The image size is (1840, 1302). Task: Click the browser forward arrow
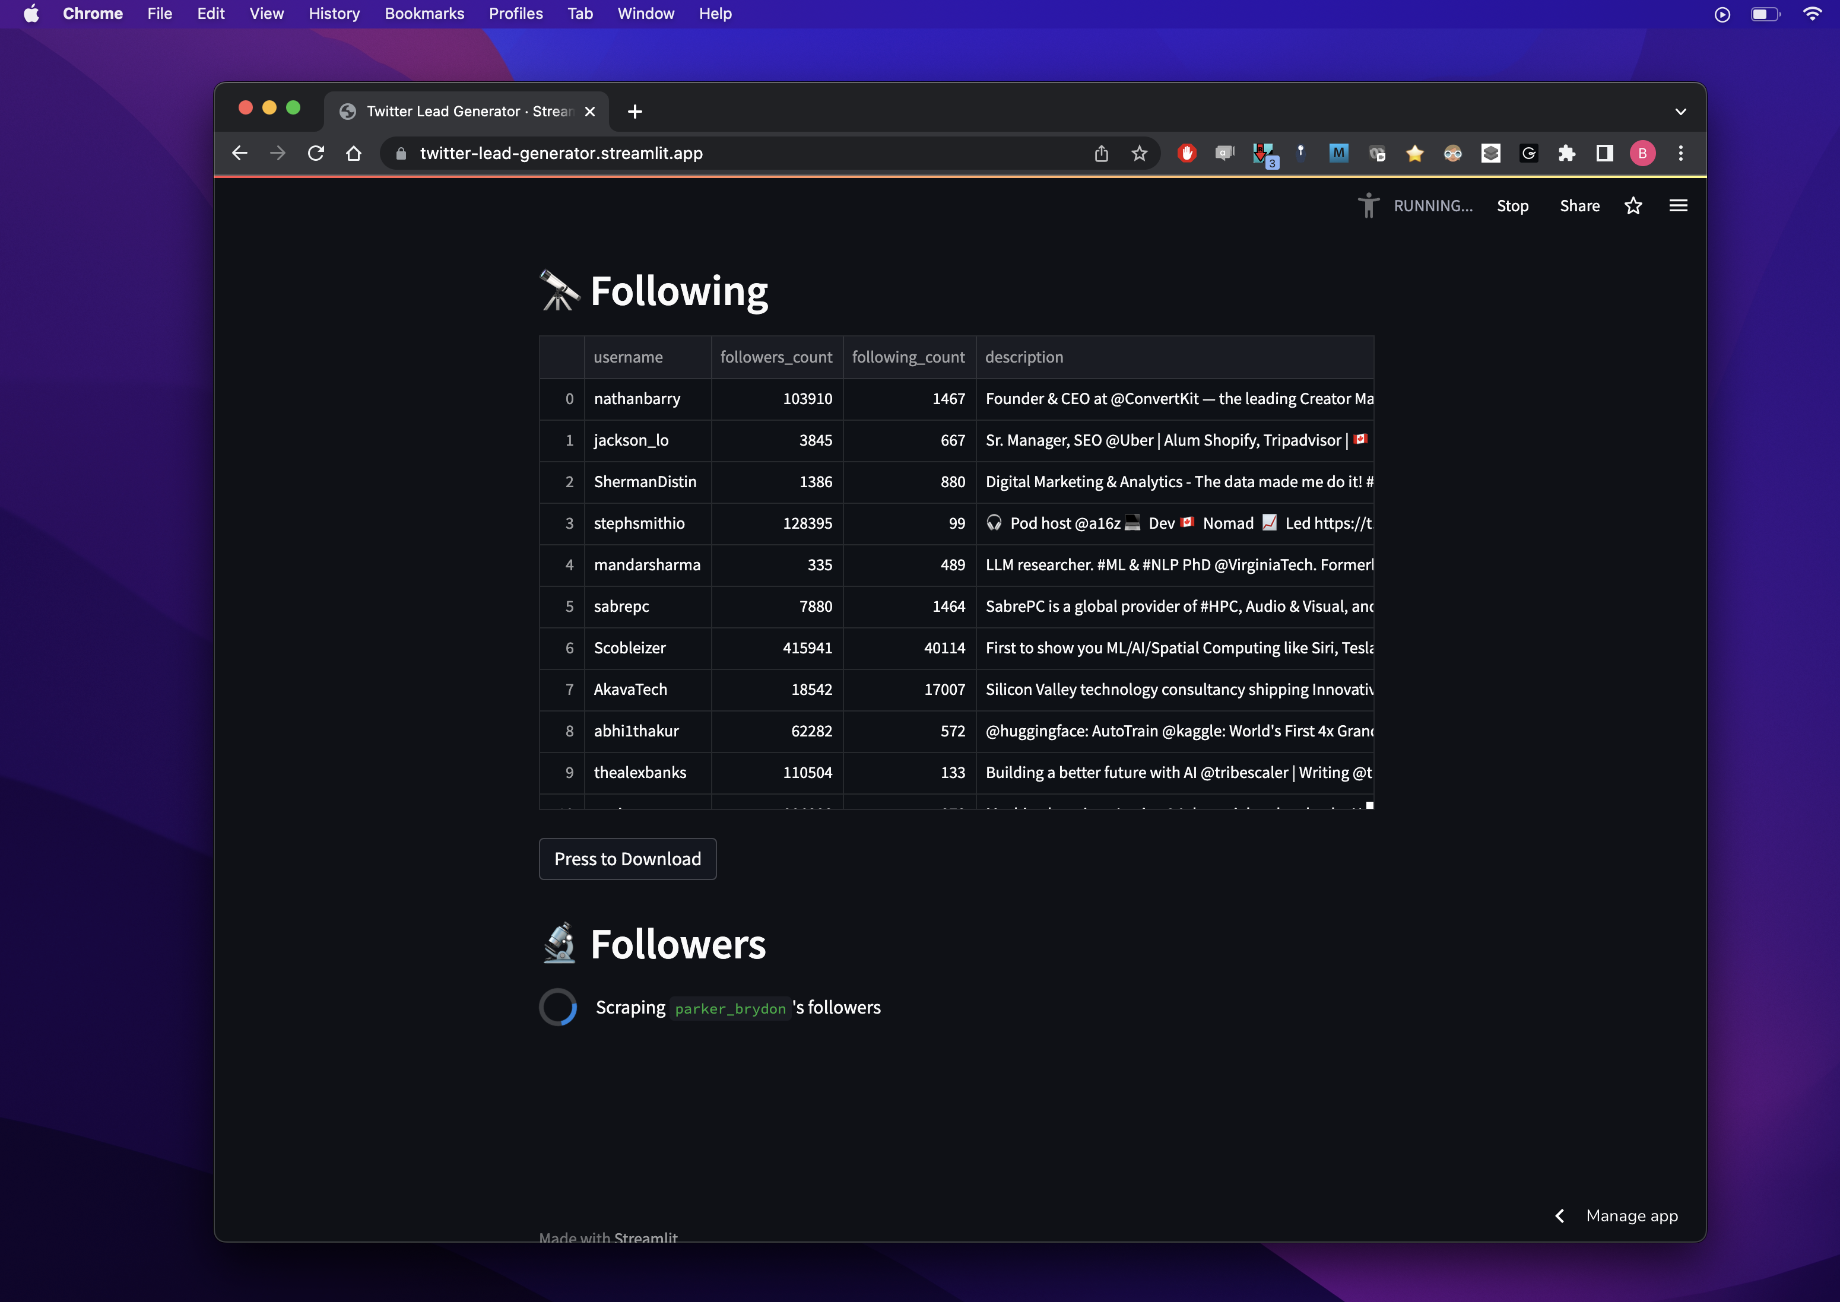click(x=277, y=153)
